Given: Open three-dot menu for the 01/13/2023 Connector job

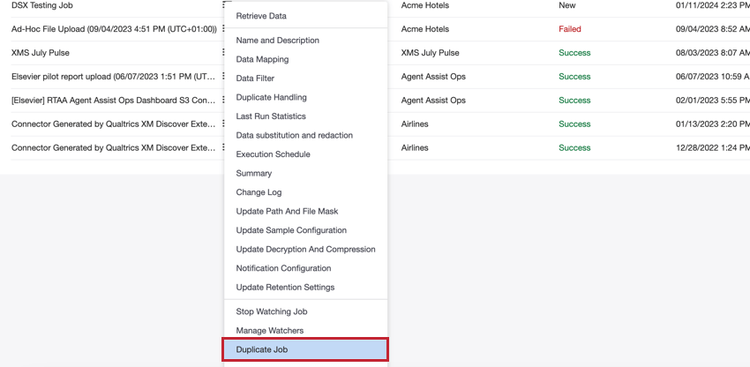Looking at the screenshot, I should [x=223, y=124].
